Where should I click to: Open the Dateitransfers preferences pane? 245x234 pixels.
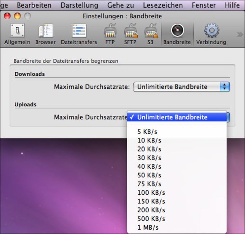[79, 34]
